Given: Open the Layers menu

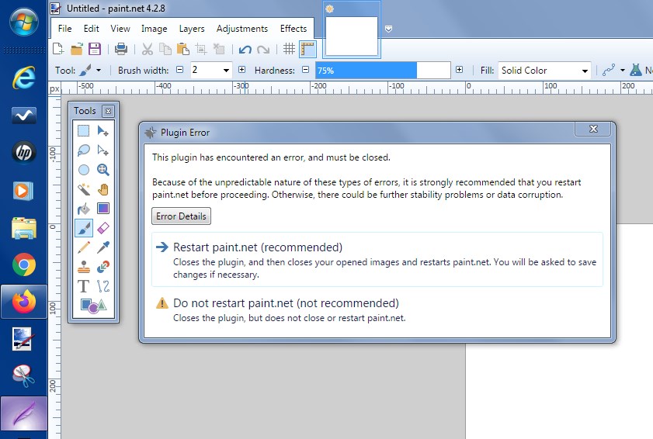Looking at the screenshot, I should (x=192, y=29).
